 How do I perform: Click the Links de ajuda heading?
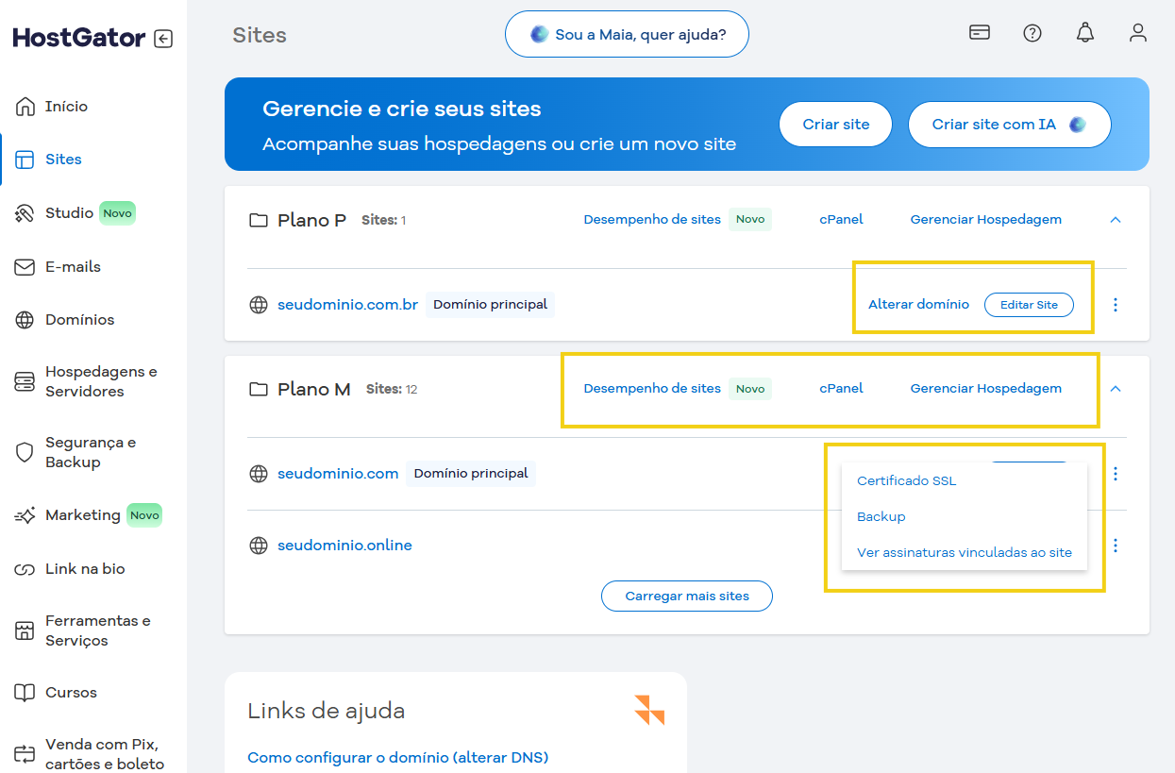(x=326, y=711)
